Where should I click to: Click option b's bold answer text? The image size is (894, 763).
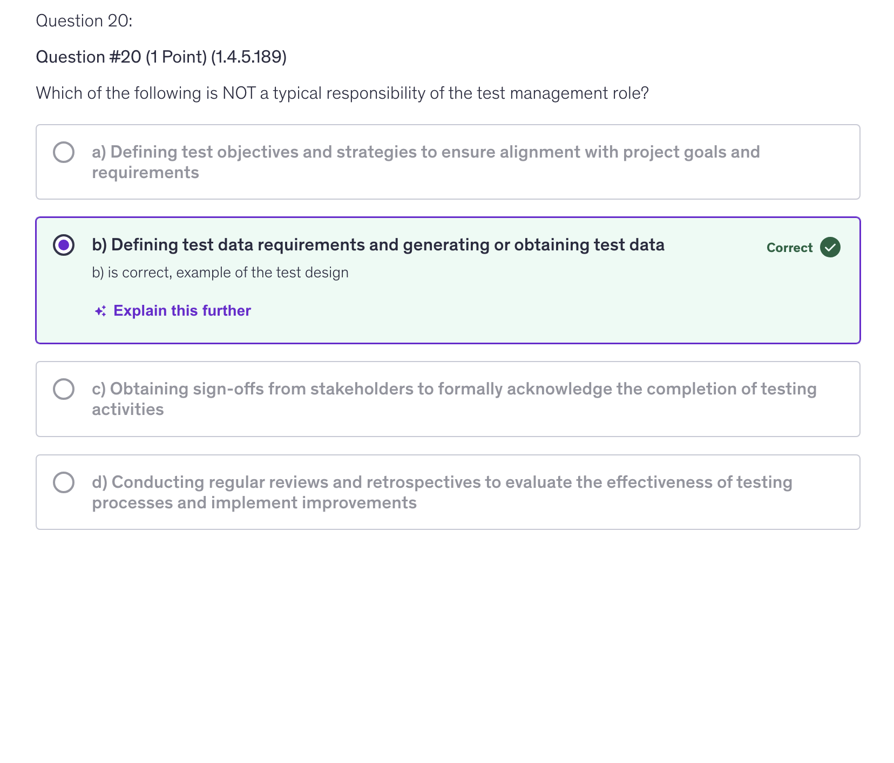coord(378,244)
